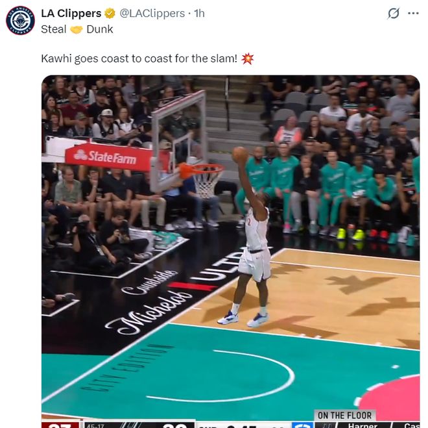Viewport: 428px width, 428px height.
Task: Click the 45-17 record on the scoreboard
Action: 95,425
